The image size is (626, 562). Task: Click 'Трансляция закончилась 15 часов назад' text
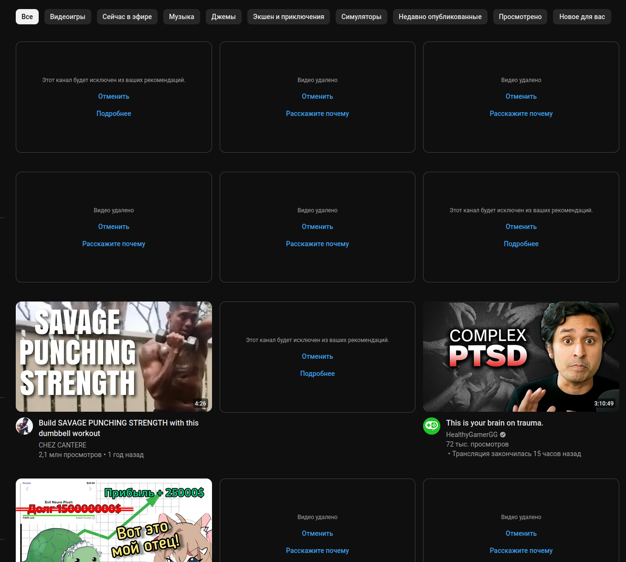[517, 454]
